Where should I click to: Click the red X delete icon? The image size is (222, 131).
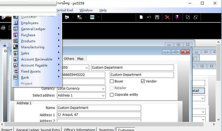tap(167, 17)
